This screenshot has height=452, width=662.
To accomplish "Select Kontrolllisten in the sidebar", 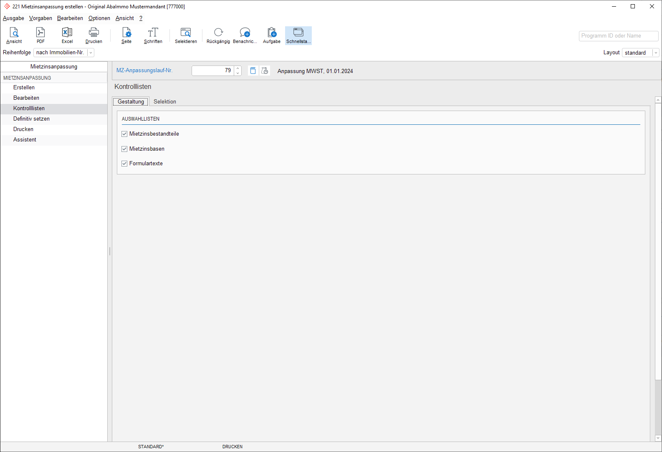I will pyautogui.click(x=54, y=109).
